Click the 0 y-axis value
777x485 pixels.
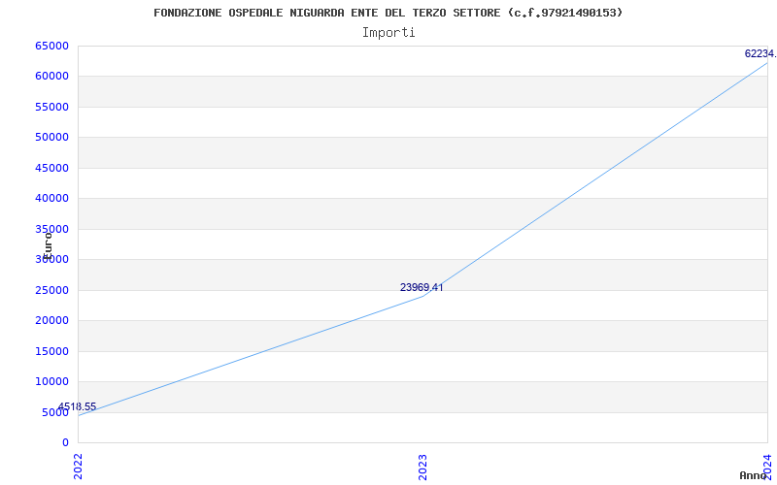coord(65,442)
